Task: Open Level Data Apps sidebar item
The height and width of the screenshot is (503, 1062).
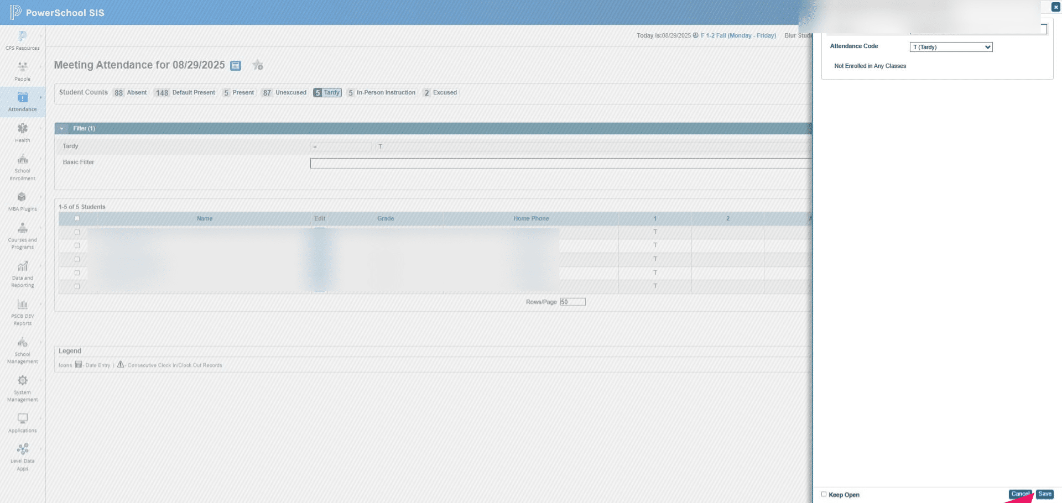Action: [23, 457]
